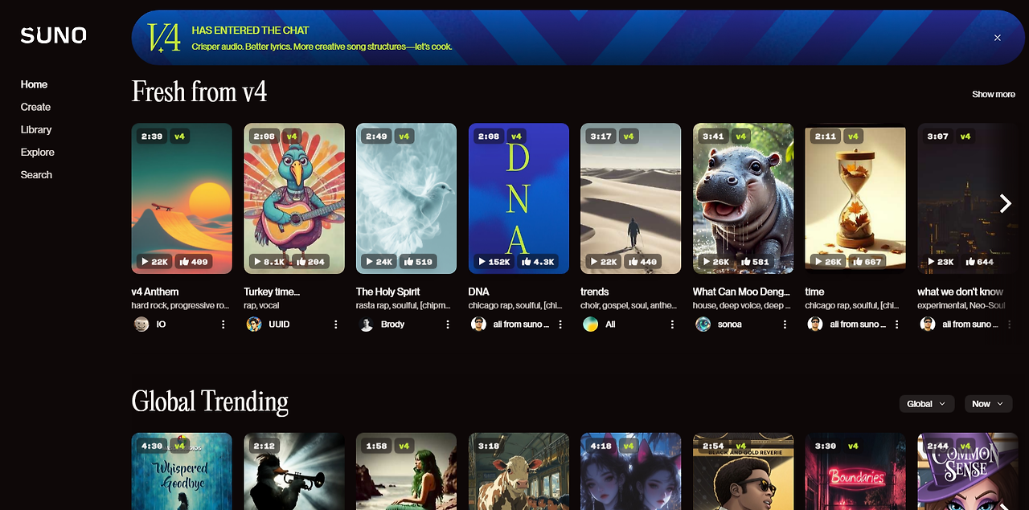Open options menu for The Holy Spirit
Viewport: 1029px width, 510px height.
(448, 324)
